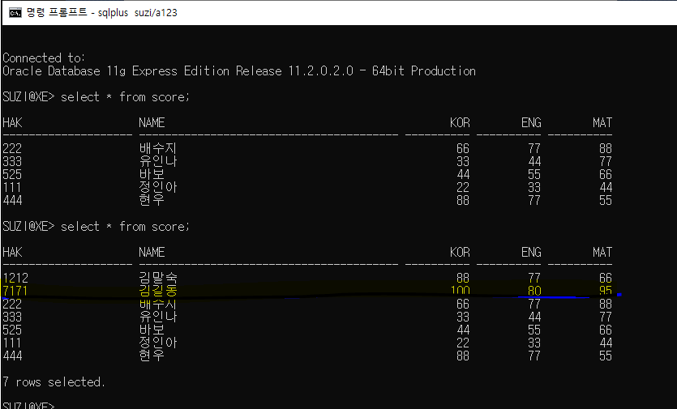Click MAT '55' for 현우 in 7-row result
The height and width of the screenshot is (409, 677).
(606, 356)
